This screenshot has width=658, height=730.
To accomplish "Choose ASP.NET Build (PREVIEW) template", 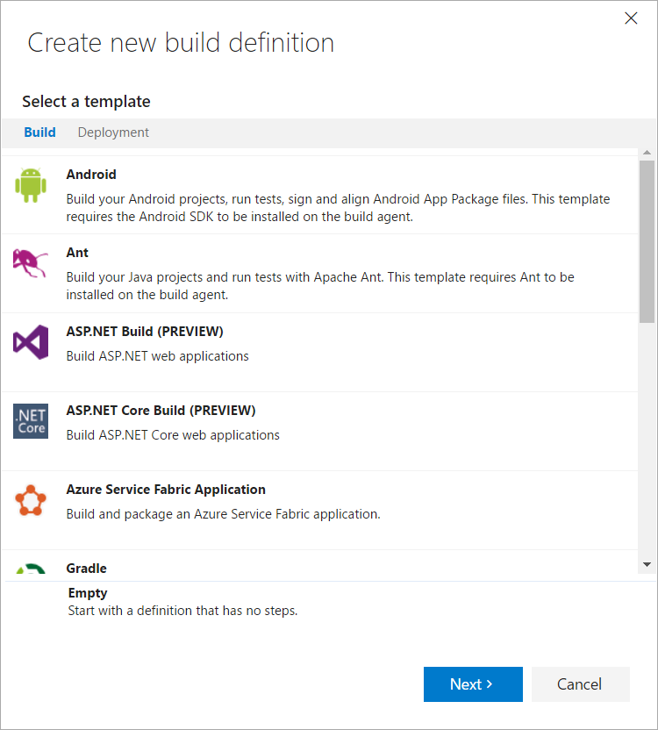I will coord(145,332).
